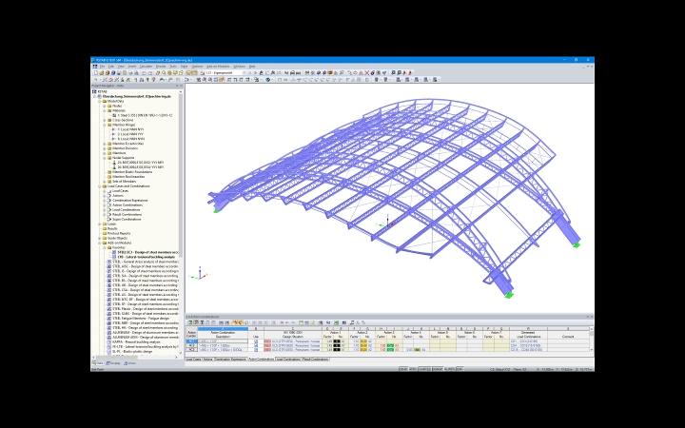Select Super Combinations in navigator tree
Screen dimensions: 685x428
[x=127, y=220]
